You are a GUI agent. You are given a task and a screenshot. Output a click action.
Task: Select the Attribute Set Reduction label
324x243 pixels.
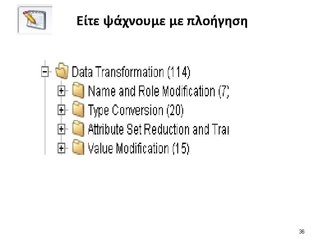[157, 129]
